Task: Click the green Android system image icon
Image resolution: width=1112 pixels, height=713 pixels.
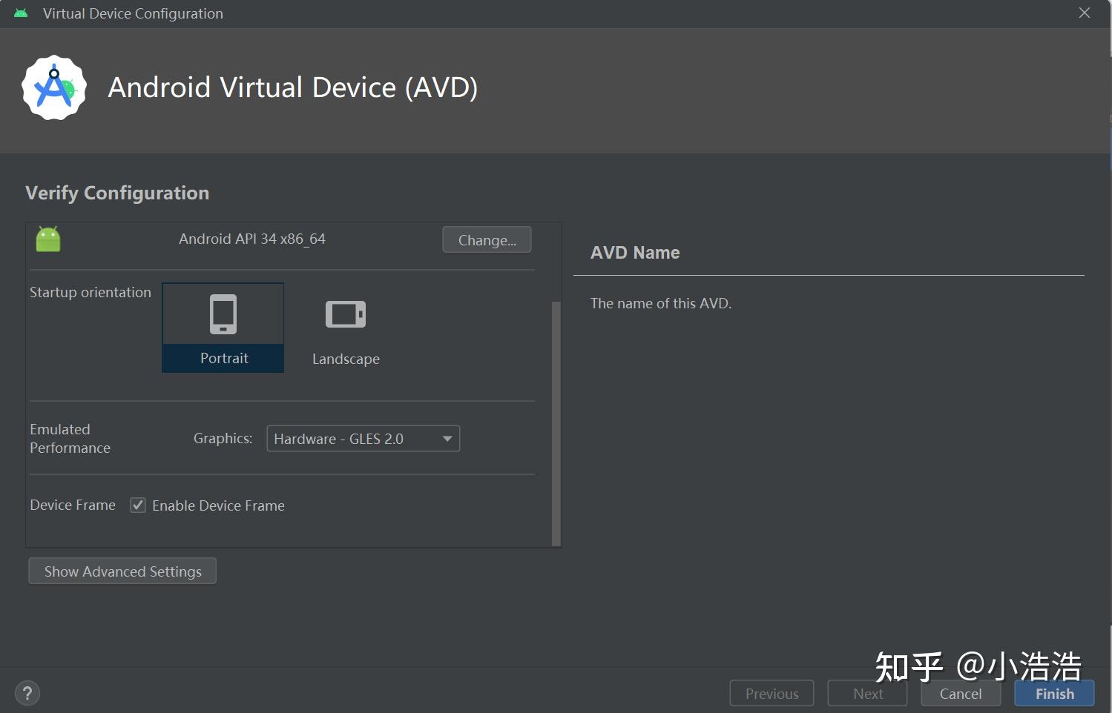Action: (48, 239)
